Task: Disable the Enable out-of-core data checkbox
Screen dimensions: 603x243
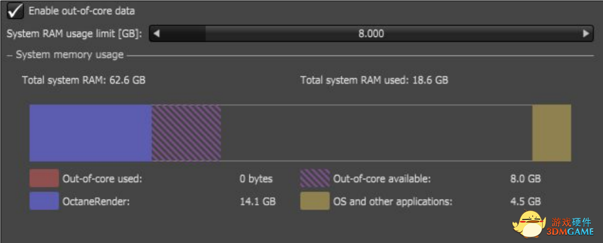Action: 15,11
